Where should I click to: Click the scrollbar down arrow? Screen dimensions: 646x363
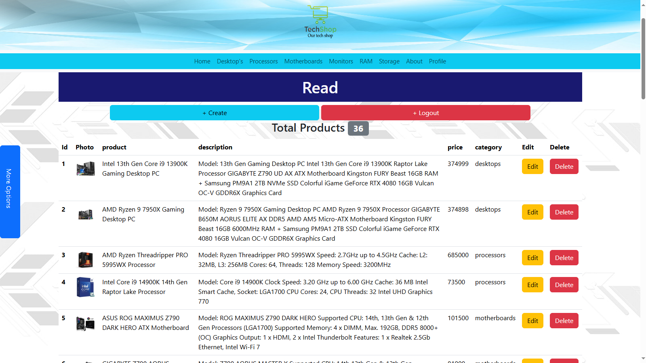(643, 359)
